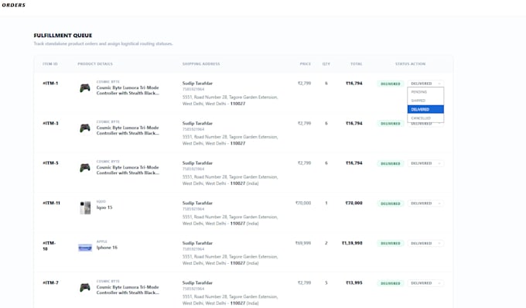Click the ORDERS heading at top
This screenshot has height=308, width=526.
[x=13, y=5]
